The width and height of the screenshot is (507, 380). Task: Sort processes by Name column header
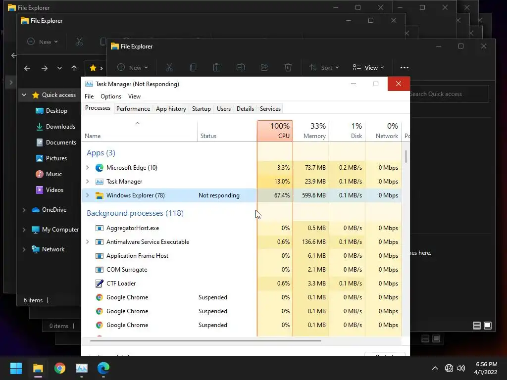tap(139, 131)
